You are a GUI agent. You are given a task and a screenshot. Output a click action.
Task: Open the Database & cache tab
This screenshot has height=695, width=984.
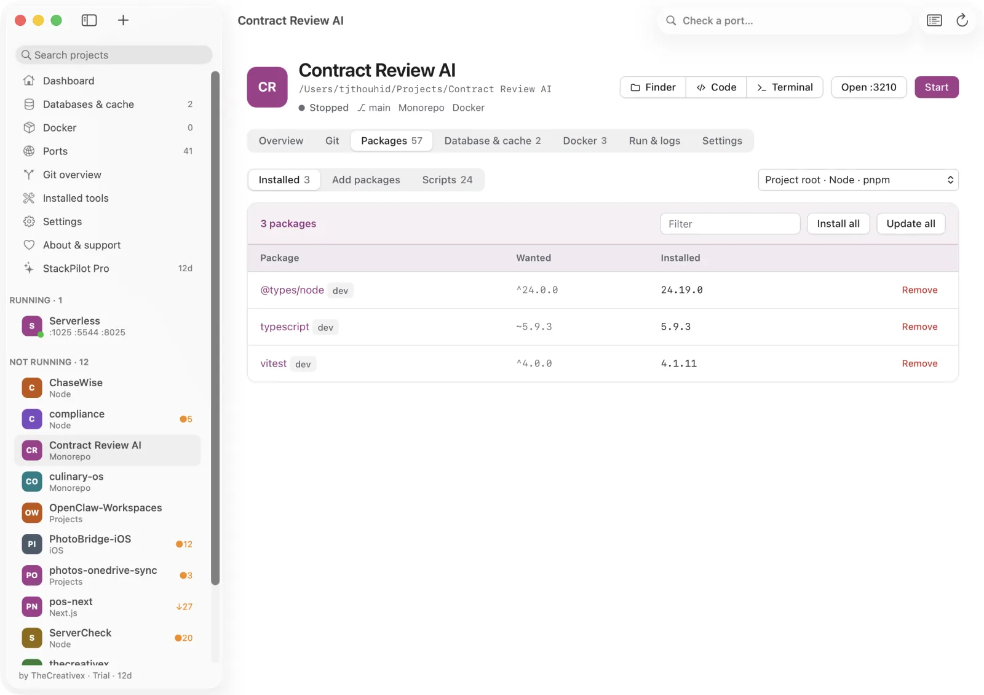pos(493,141)
